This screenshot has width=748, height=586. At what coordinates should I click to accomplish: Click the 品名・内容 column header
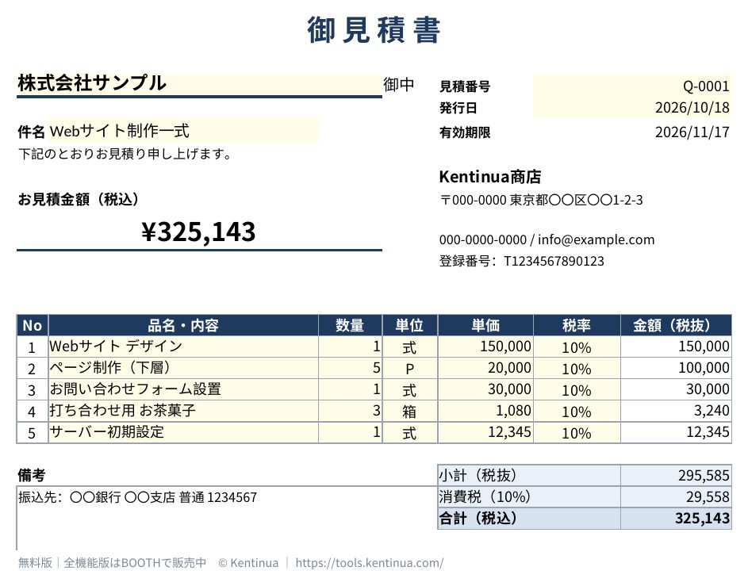183,325
